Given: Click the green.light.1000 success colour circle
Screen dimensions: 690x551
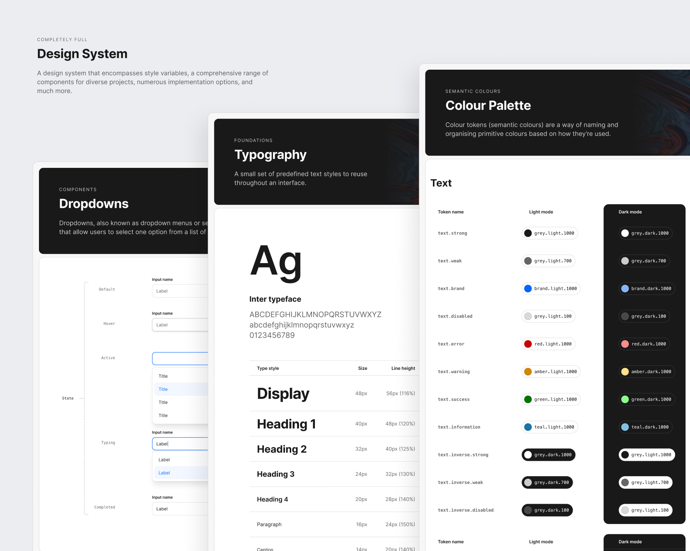Looking at the screenshot, I should (x=528, y=399).
